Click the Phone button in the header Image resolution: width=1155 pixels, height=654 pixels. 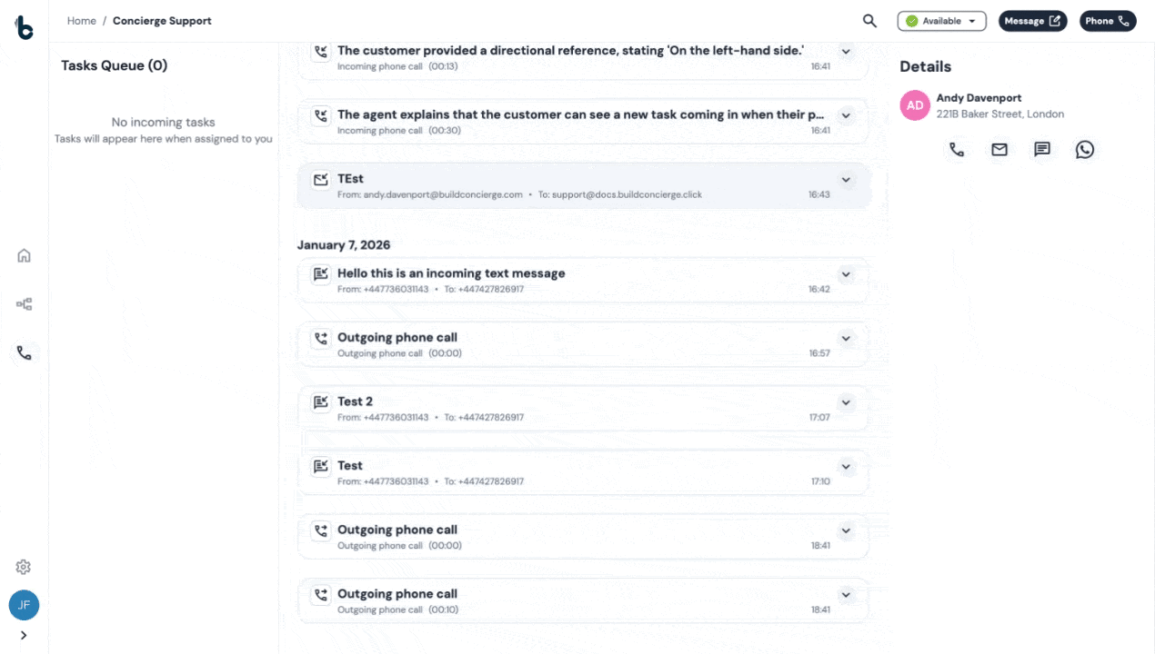tap(1107, 21)
